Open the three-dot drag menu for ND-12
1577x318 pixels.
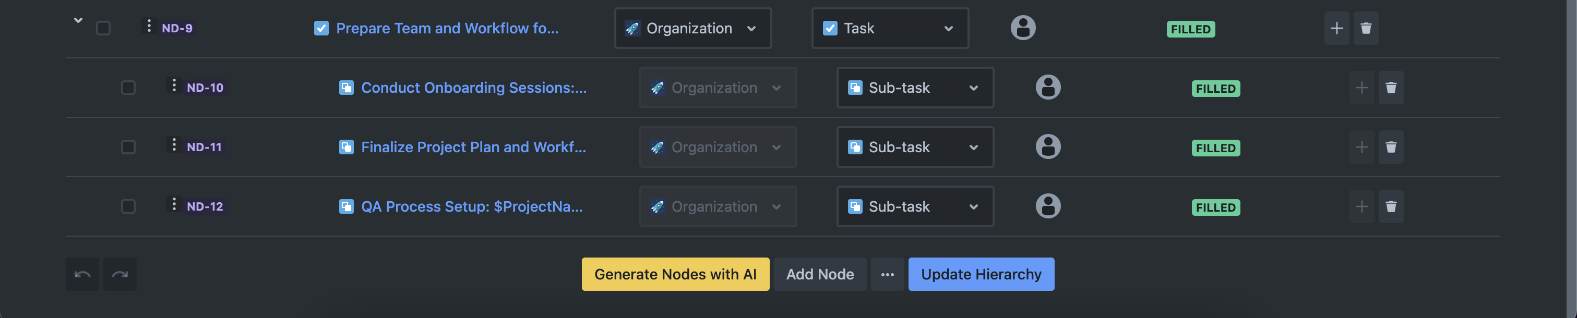(174, 204)
